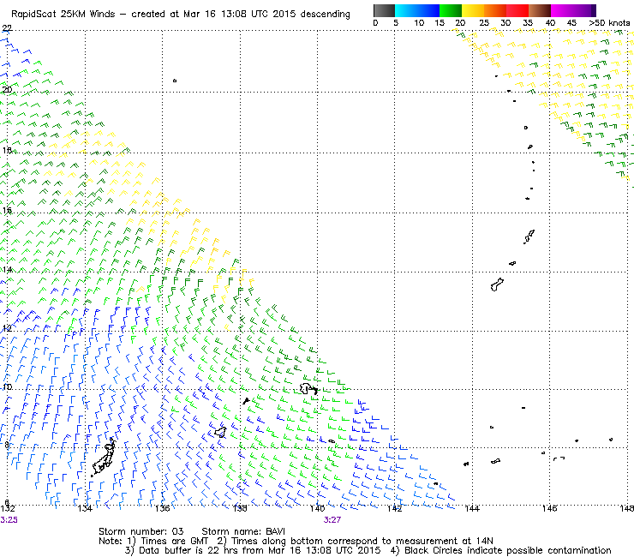This screenshot has height=557, width=634.
Task: Click the latitude label "22"
Action: point(7,28)
